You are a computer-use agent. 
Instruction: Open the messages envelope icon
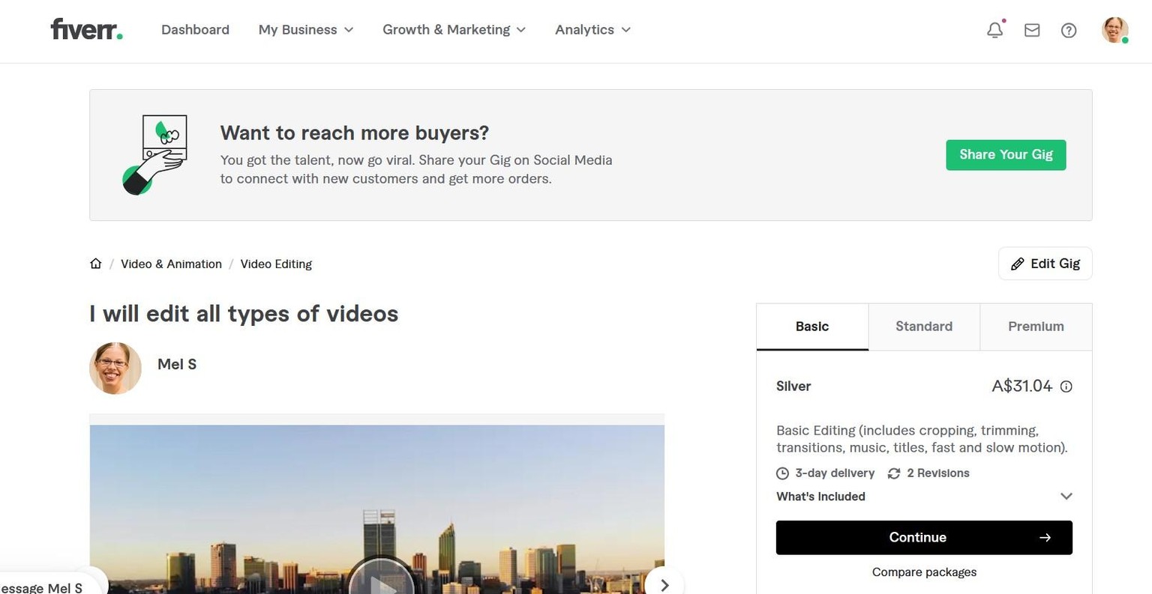coord(1032,30)
